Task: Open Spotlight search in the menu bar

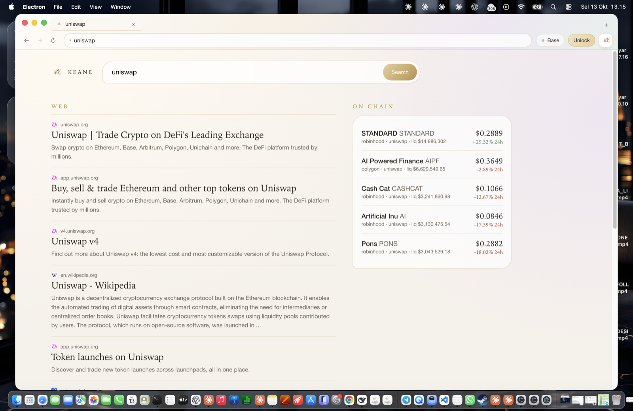Action: 553,7
